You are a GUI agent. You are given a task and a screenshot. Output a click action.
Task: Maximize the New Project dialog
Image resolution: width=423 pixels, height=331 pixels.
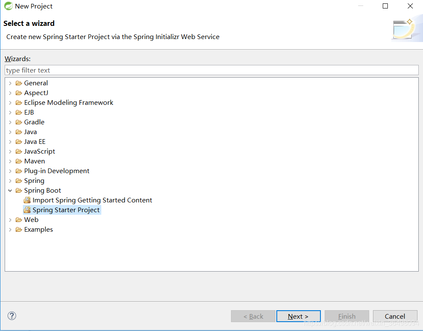coord(385,6)
